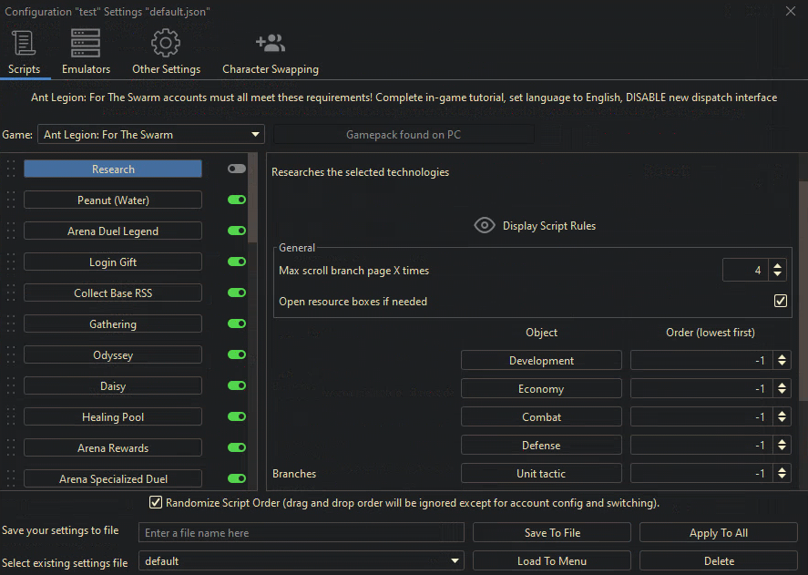Adjust the Max scroll branch page stepper

[x=778, y=270]
